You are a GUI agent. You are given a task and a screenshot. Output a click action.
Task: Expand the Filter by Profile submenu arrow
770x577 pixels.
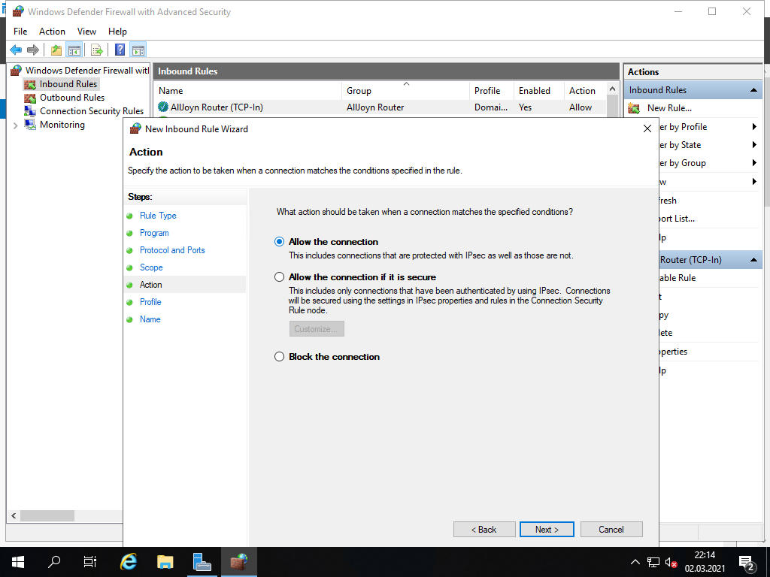coord(753,127)
